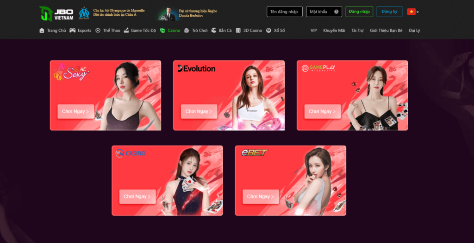Viewport: 474px width, 243px height.
Task: Click the Tên đăng nhập username field
Action: (285, 12)
